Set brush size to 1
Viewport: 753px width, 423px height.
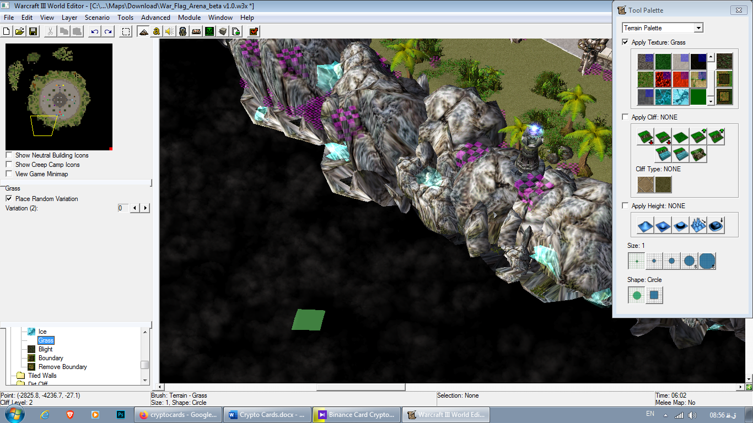click(637, 262)
